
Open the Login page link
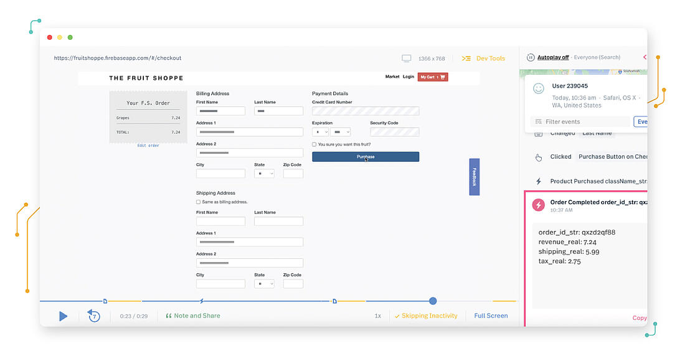409,77
